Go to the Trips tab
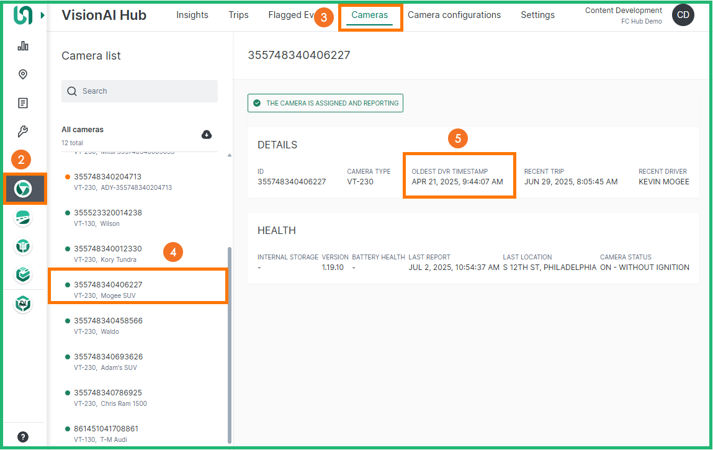Viewport: 713px width, 450px height. tap(238, 15)
